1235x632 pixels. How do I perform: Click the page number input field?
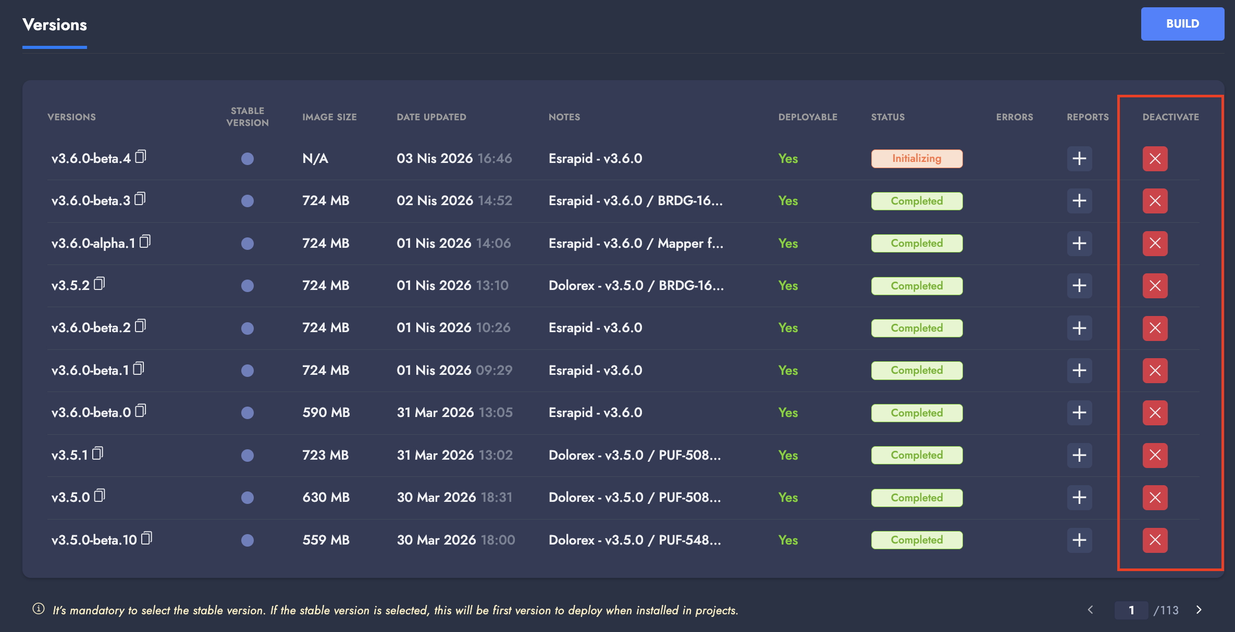coord(1131,610)
